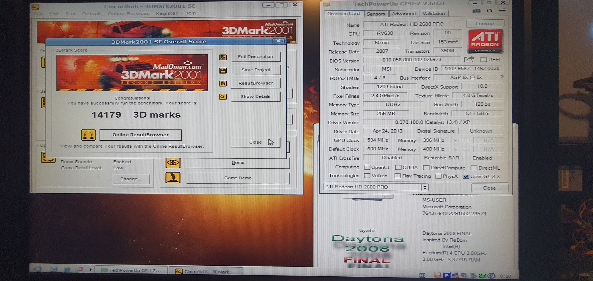Switch to the Sensors tab
This screenshot has width=593, height=281.
point(376,14)
